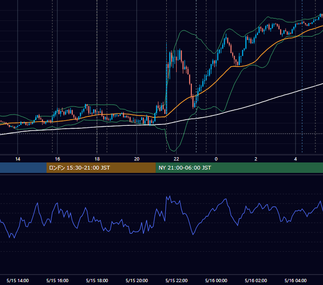Viewport: 323px width, 285px height.
Task: Click the '5/15 22:00' date label
Action: pyautogui.click(x=177, y=280)
